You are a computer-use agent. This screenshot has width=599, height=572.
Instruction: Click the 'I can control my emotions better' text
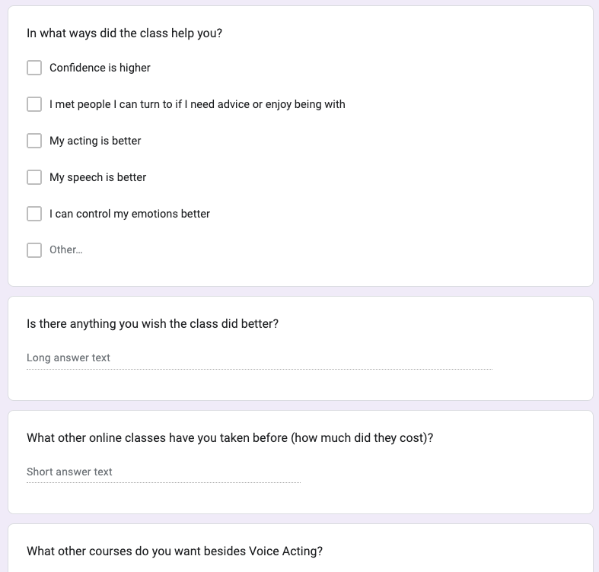[x=129, y=214]
